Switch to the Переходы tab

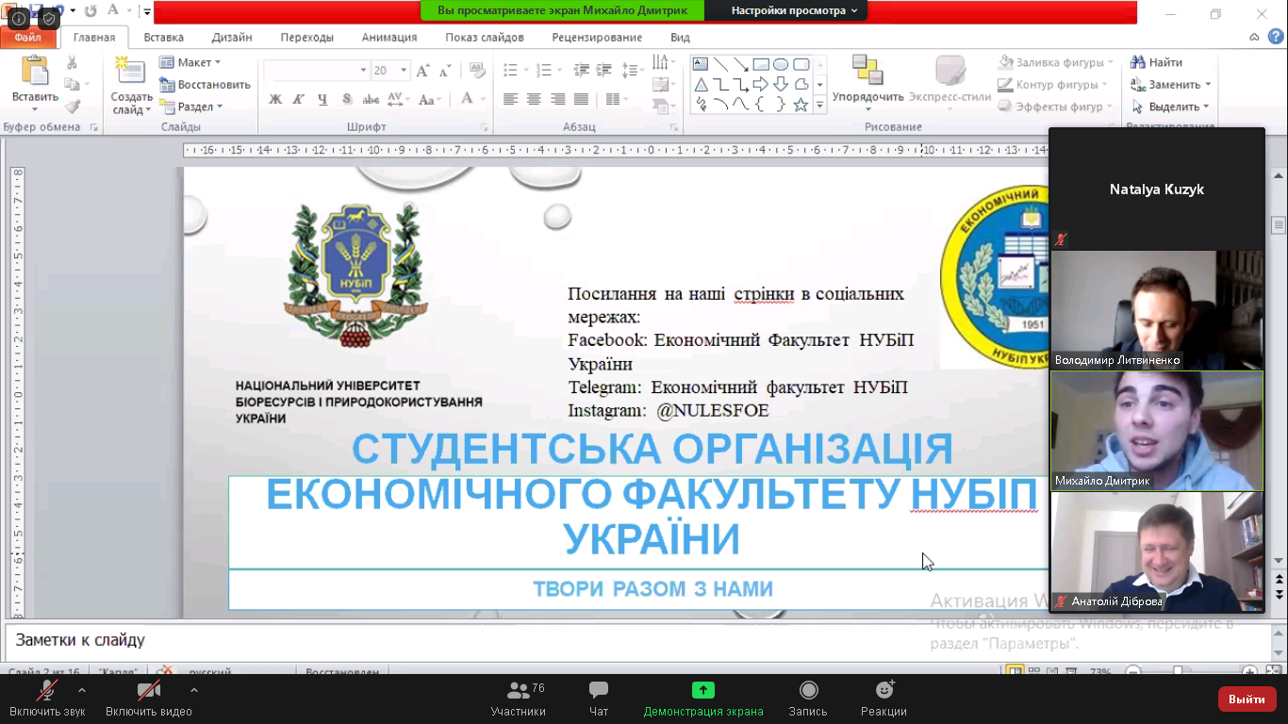click(x=307, y=38)
